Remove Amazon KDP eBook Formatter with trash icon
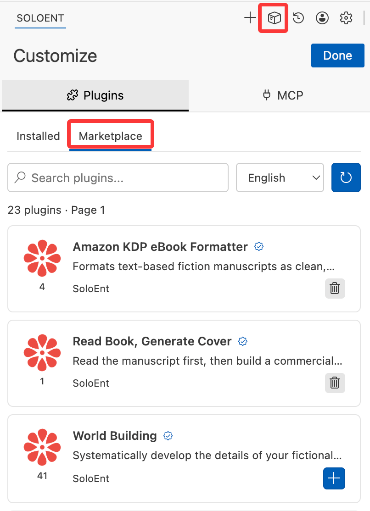This screenshot has height=511, width=370. 335,289
